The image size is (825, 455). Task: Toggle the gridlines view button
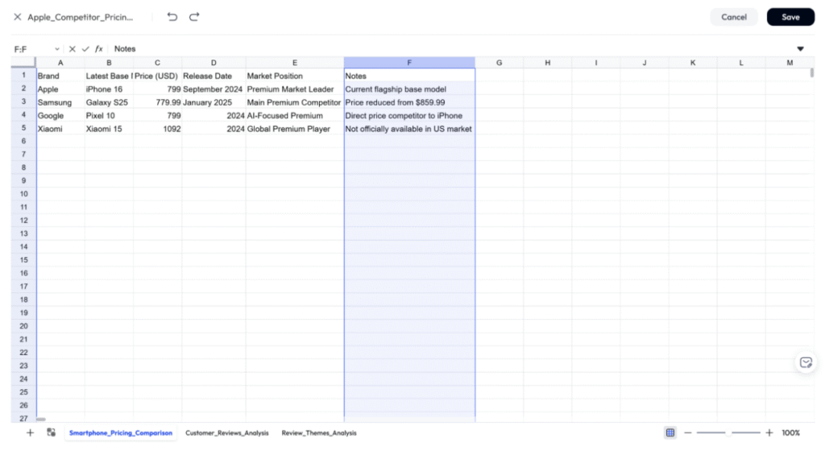670,433
